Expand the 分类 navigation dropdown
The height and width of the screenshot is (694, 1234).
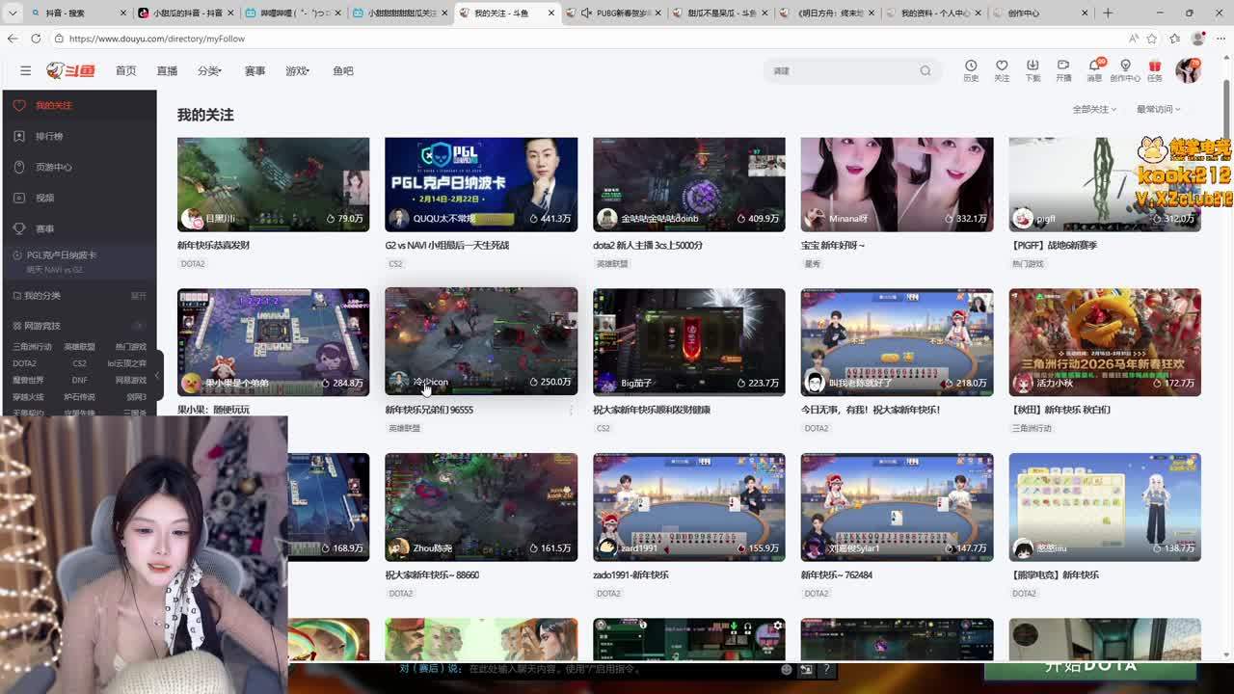[209, 70]
